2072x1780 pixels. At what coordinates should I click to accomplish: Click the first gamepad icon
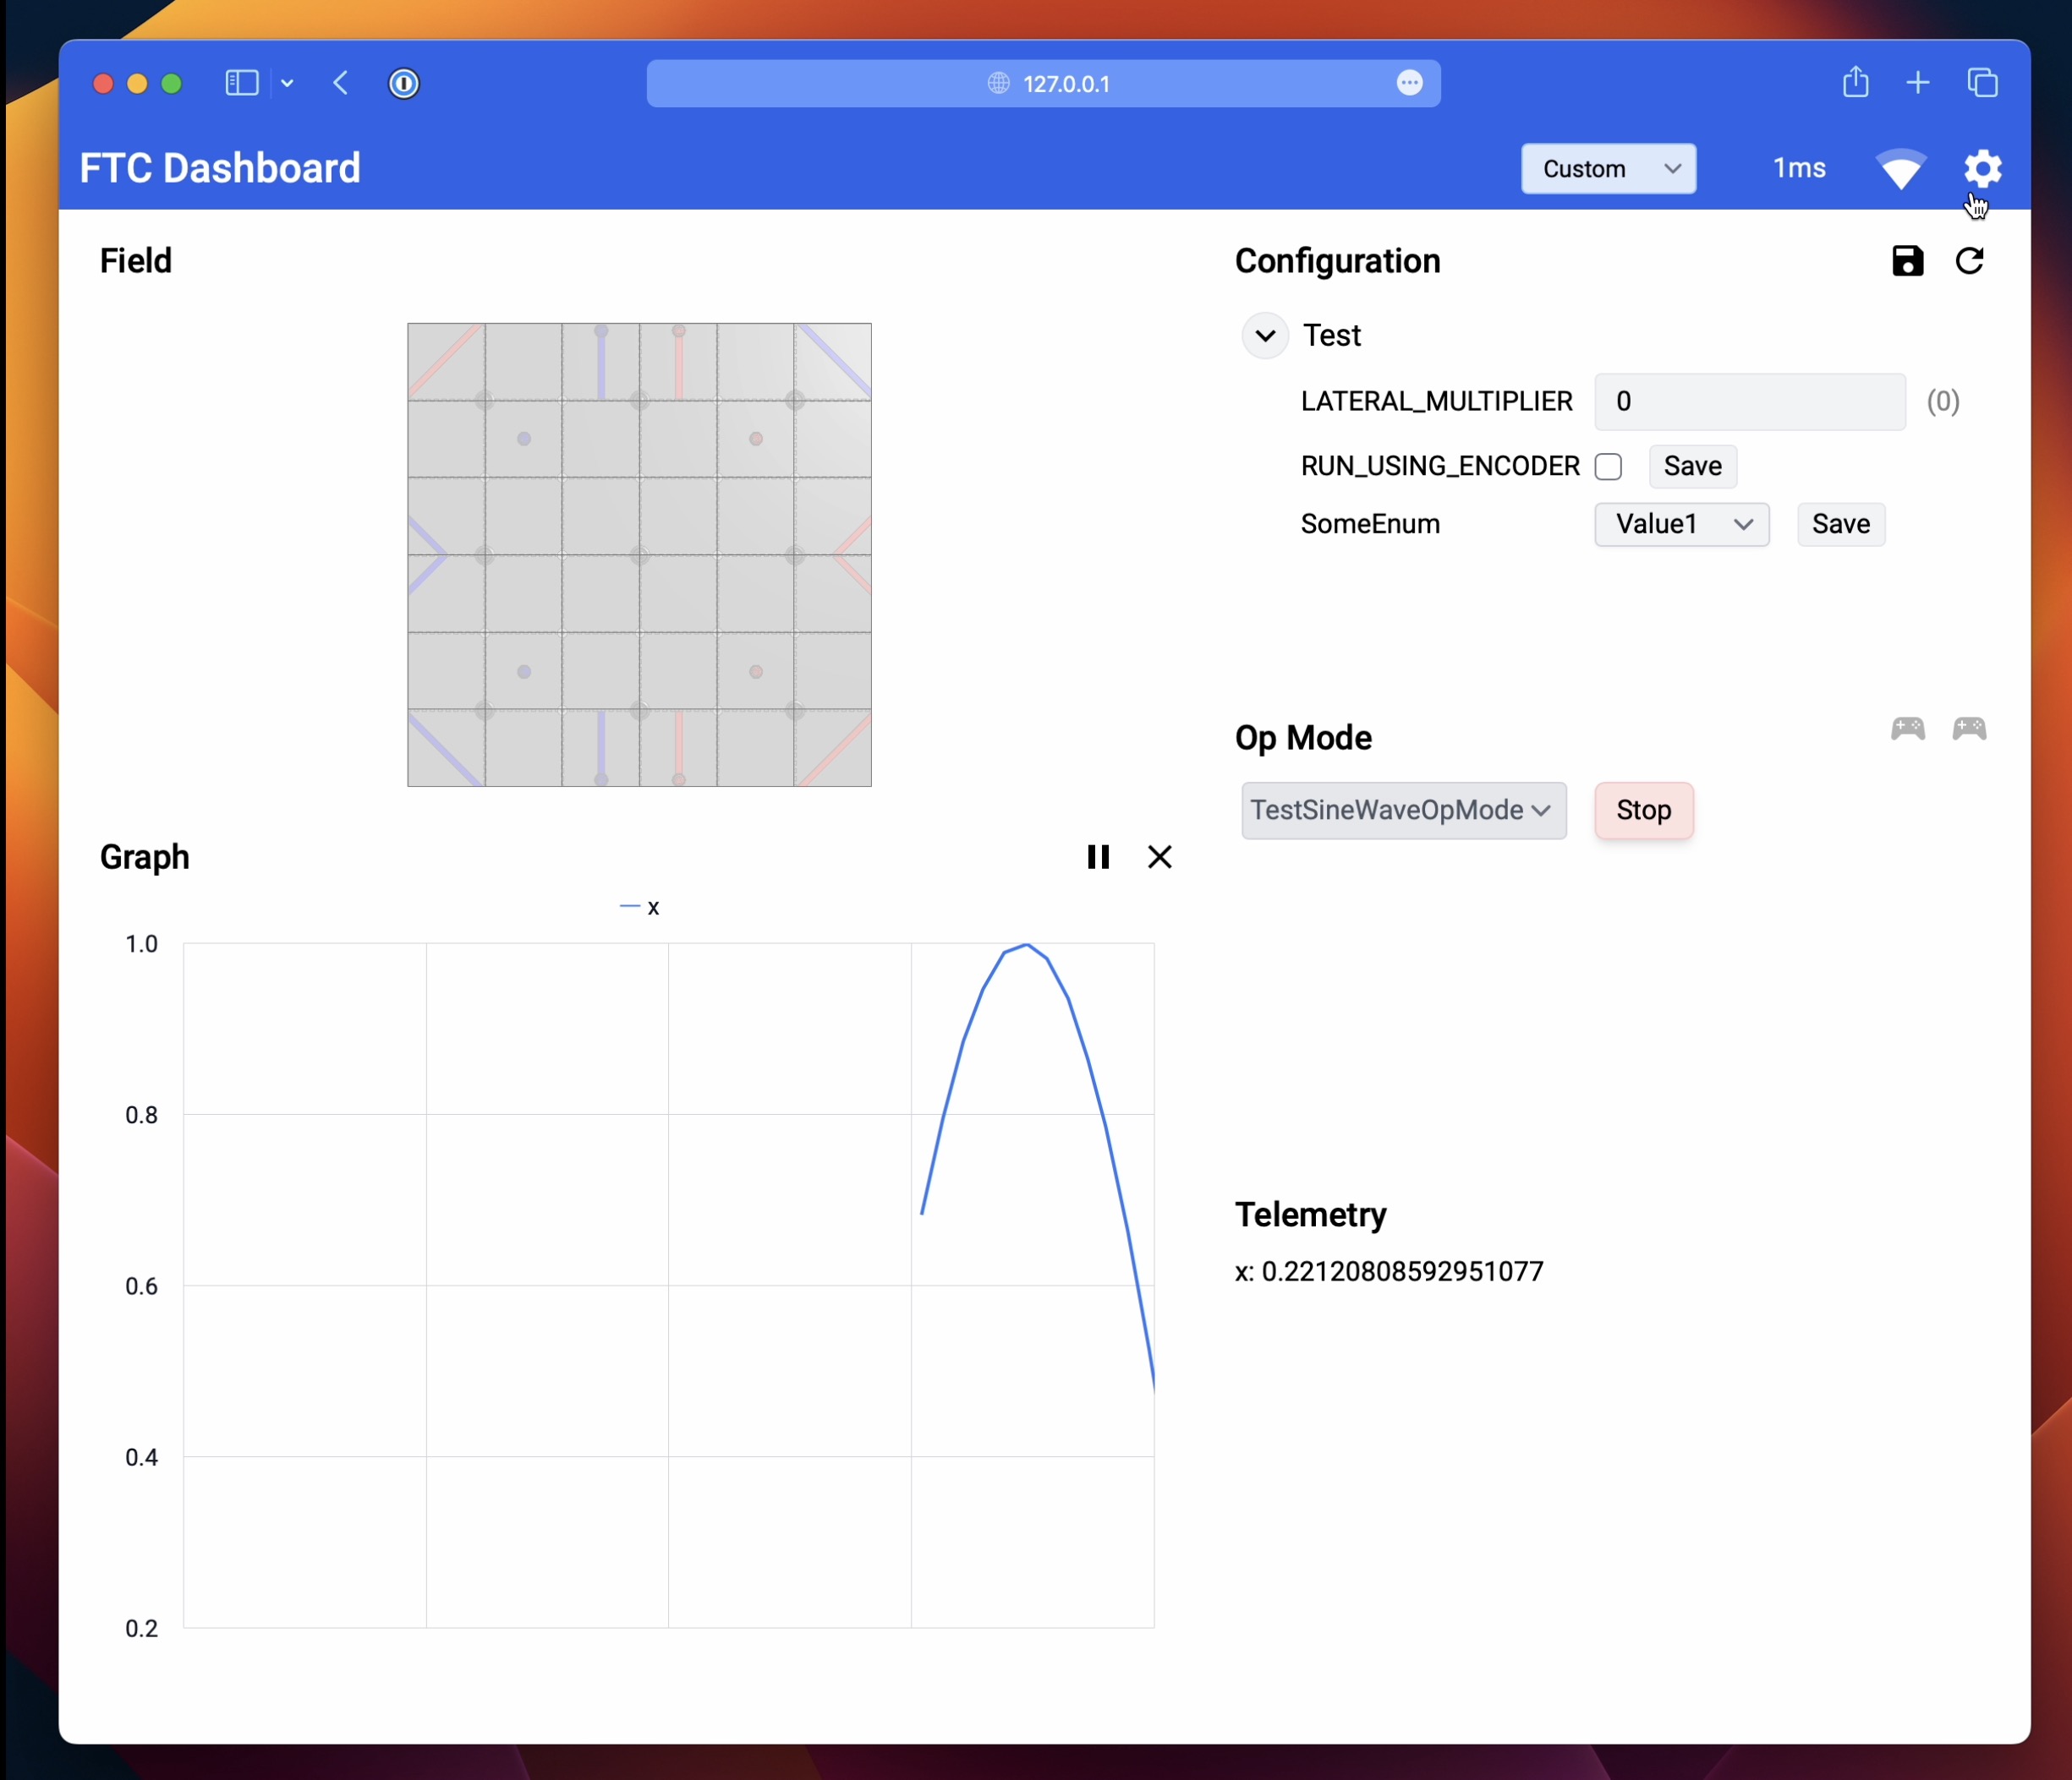point(1907,729)
